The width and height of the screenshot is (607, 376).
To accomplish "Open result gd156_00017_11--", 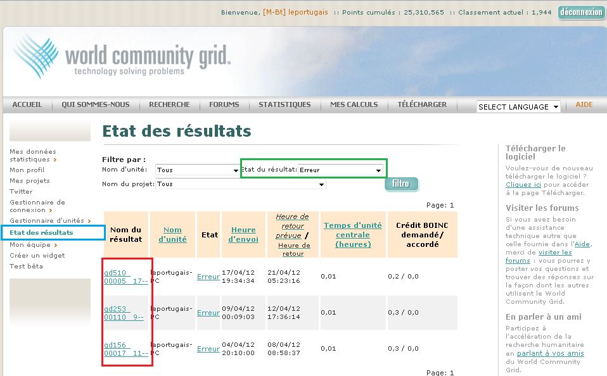I will click(126, 349).
